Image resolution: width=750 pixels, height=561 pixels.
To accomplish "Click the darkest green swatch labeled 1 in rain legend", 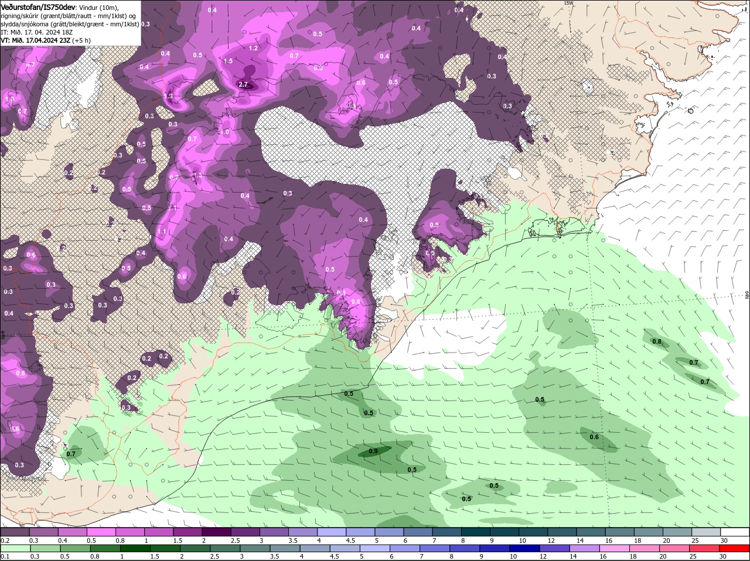I will (x=136, y=549).
